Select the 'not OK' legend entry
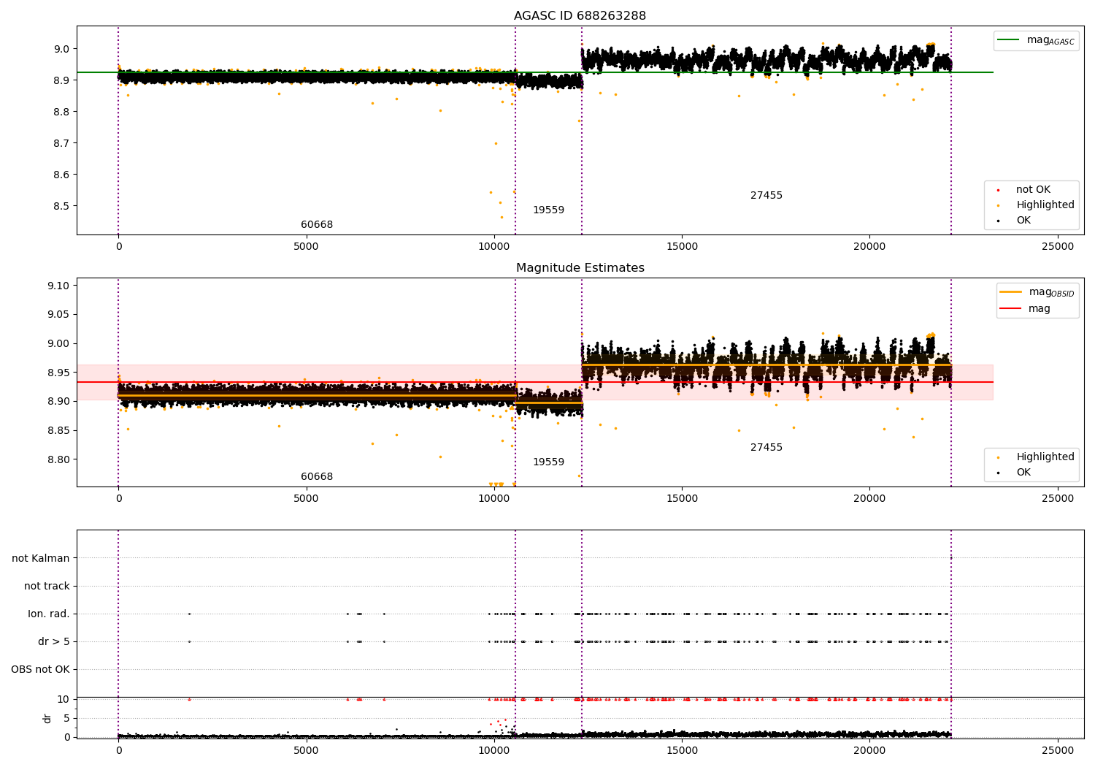The image size is (1095, 767). (x=1033, y=190)
